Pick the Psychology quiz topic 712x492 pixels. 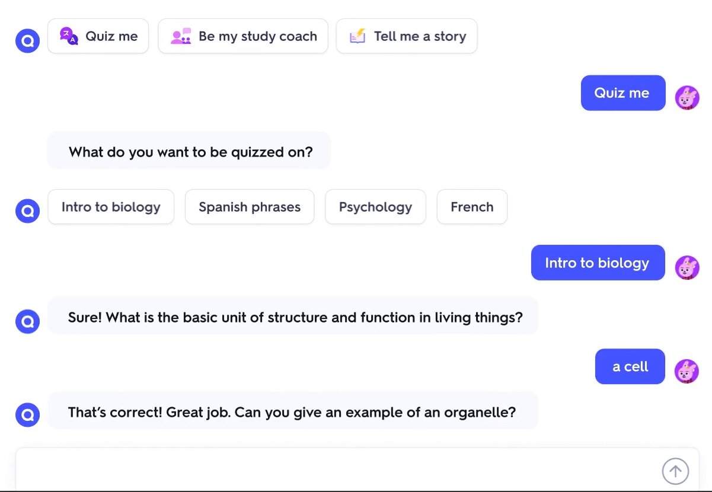[375, 207]
